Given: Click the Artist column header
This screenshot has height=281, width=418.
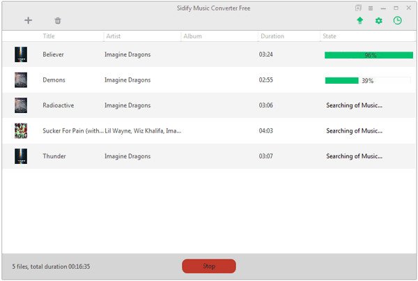Looking at the screenshot, I should [x=114, y=36].
